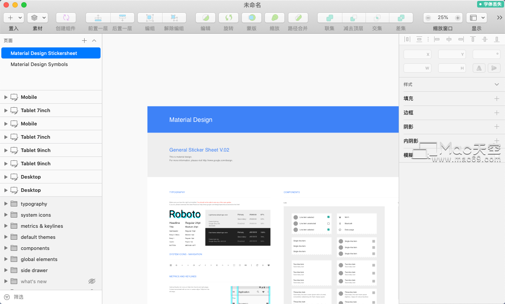505x304 pixels.
Task: Add a 阴影 shadow
Action: click(497, 127)
